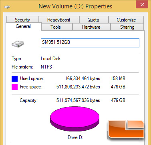Viewport: 151px width, 145px height.
Task: Click the drive icon beside the label field
Action: tap(18, 44)
